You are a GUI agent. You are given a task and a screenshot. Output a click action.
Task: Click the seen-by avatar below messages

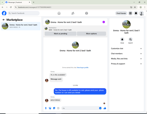pyautogui.click(x=104, y=103)
